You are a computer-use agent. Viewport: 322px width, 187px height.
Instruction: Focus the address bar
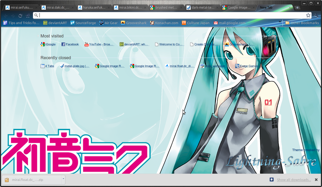coord(173,15)
